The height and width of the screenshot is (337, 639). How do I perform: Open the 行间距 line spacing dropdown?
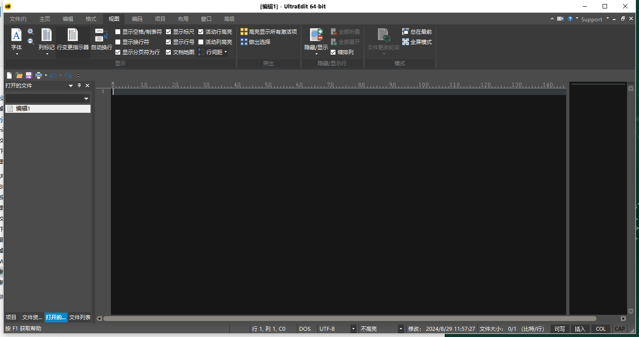[213, 52]
